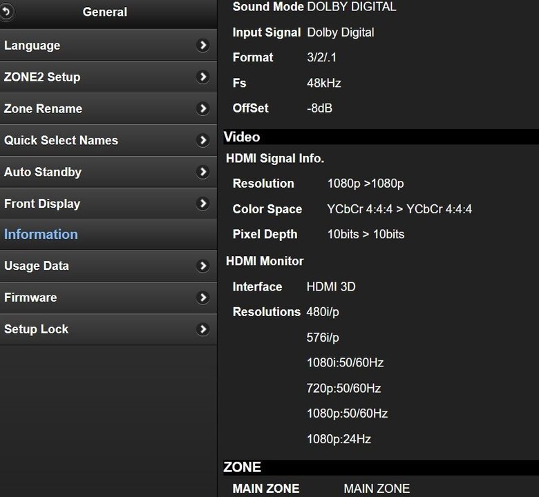Click the Resolutions label
Viewport: 539px width, 497px height.
(267, 312)
